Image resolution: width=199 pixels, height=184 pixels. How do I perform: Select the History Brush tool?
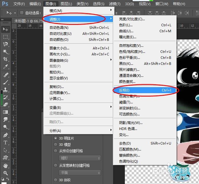[5, 97]
